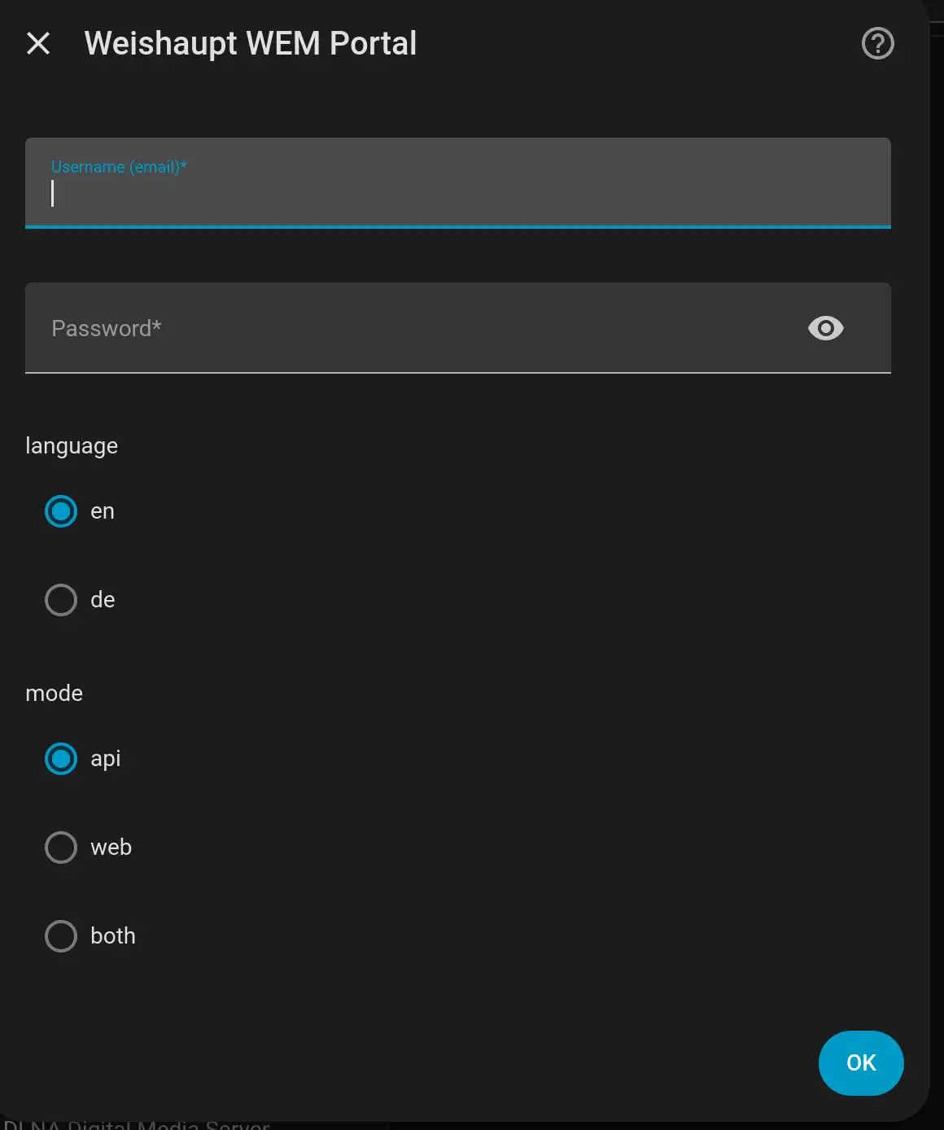Select the radio circle for en language
Screen dimensions: 944x1130
[61, 511]
